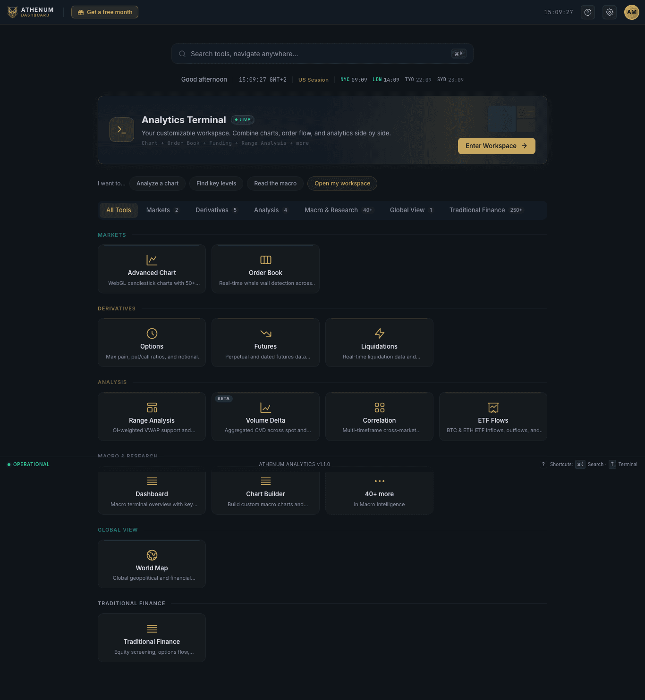Open the Options card title
This screenshot has width=645, height=700.
click(x=152, y=346)
